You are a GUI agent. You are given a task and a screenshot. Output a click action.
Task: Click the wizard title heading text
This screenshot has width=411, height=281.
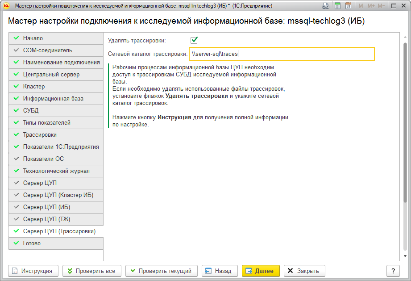pos(187,21)
